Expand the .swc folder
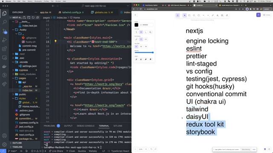The height and width of the screenshot is (153, 273). (x=24, y=58)
